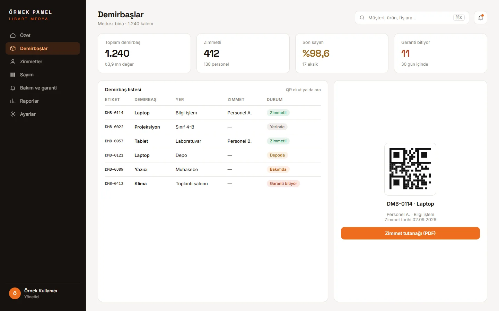Select the Sayım menu entry
The width and height of the screenshot is (499, 311).
coord(43,75)
